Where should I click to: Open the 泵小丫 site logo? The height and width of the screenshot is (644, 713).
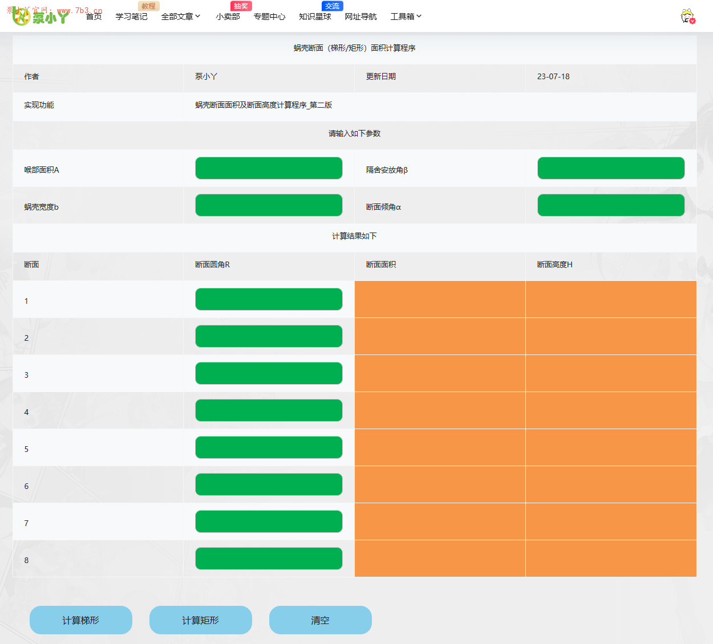pyautogui.click(x=40, y=17)
